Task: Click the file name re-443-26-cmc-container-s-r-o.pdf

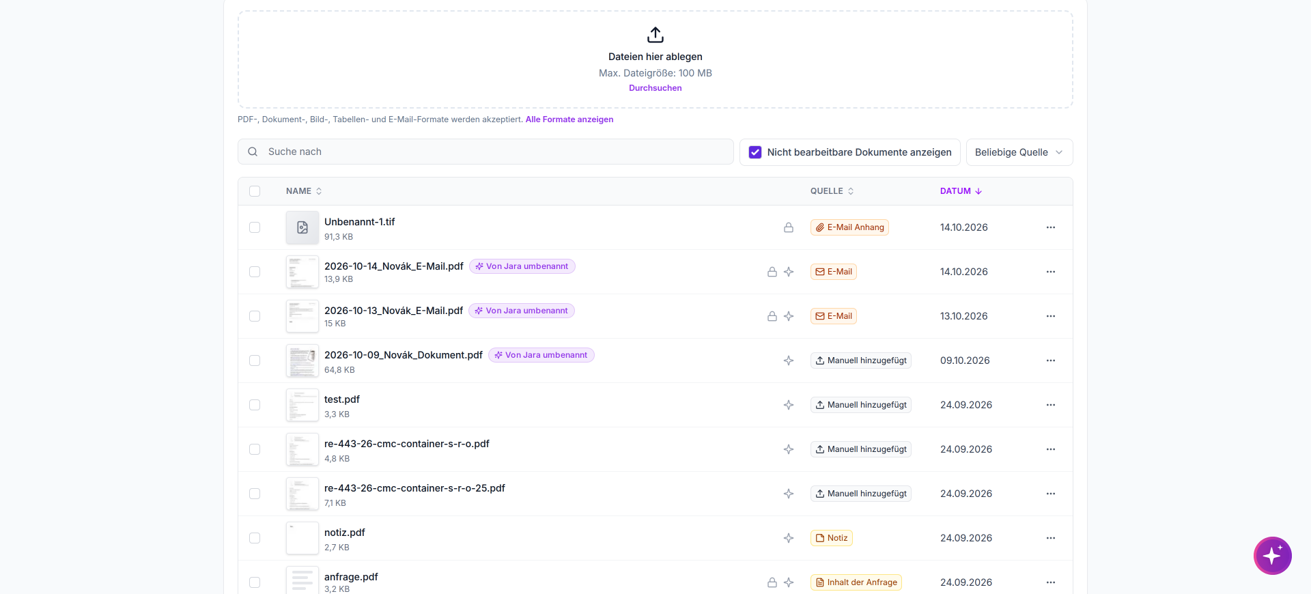Action: click(407, 444)
